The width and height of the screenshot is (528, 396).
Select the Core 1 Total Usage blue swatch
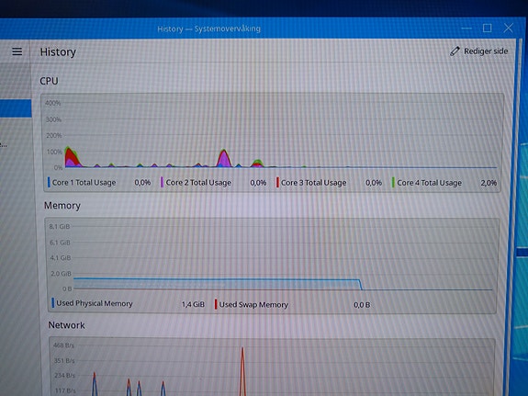pos(50,182)
